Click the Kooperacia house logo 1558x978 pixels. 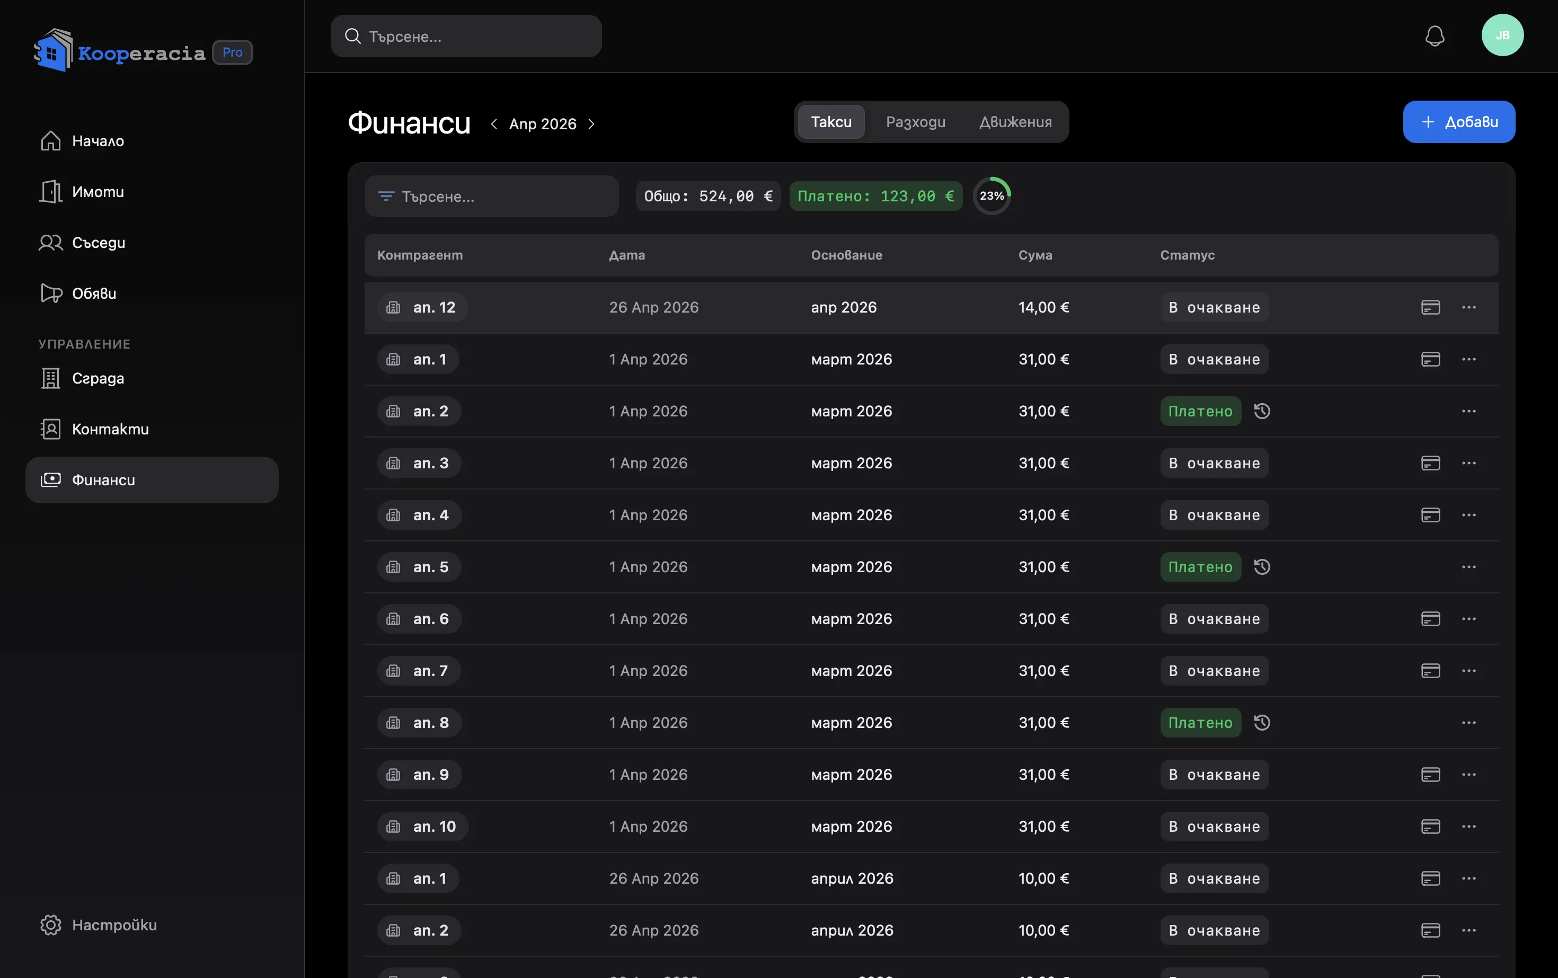52,50
